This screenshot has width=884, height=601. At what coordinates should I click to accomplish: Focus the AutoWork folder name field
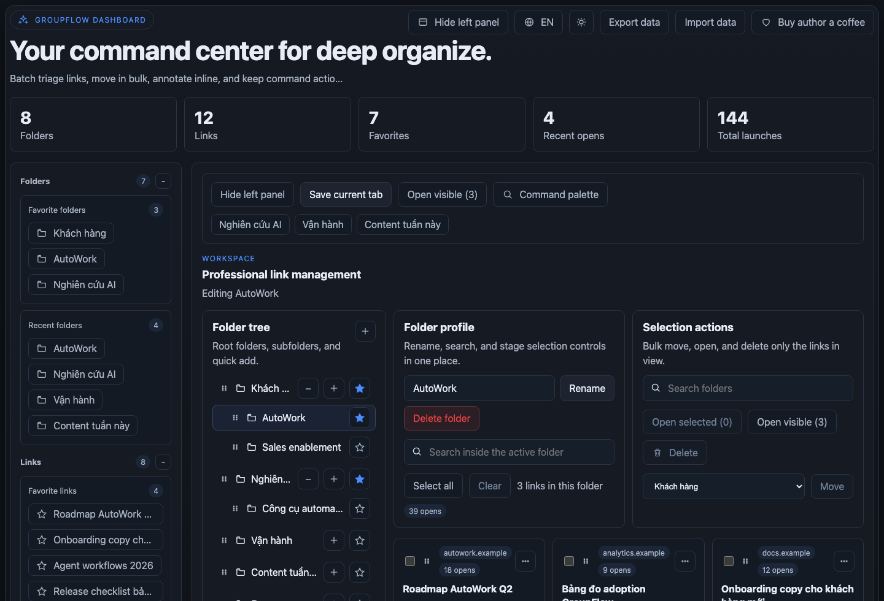tap(479, 388)
